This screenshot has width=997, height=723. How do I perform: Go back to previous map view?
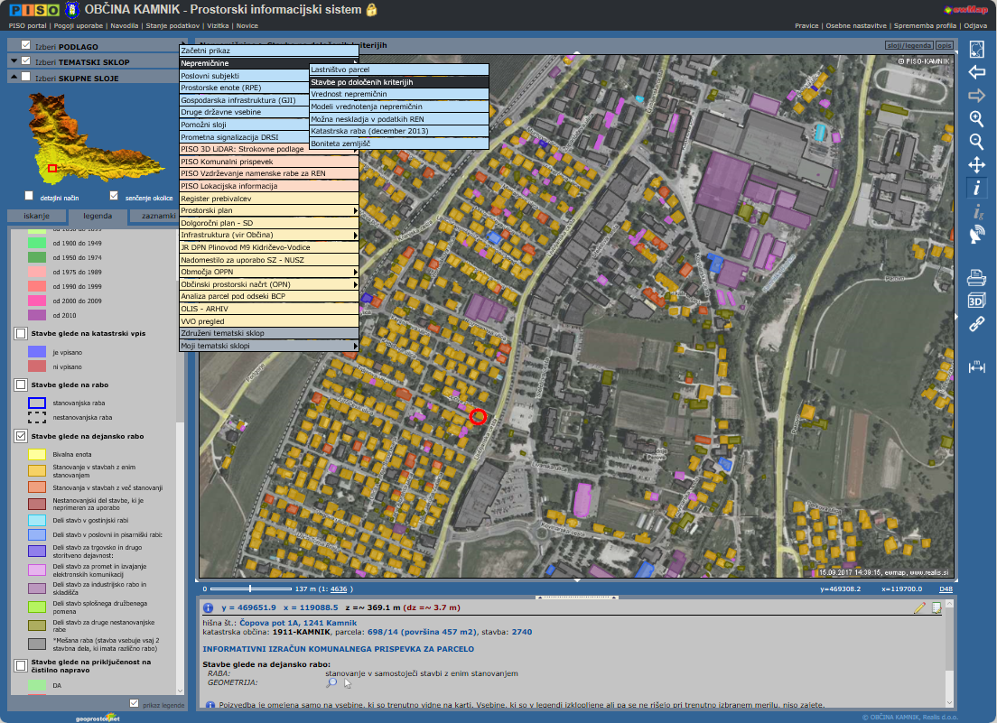click(x=976, y=72)
